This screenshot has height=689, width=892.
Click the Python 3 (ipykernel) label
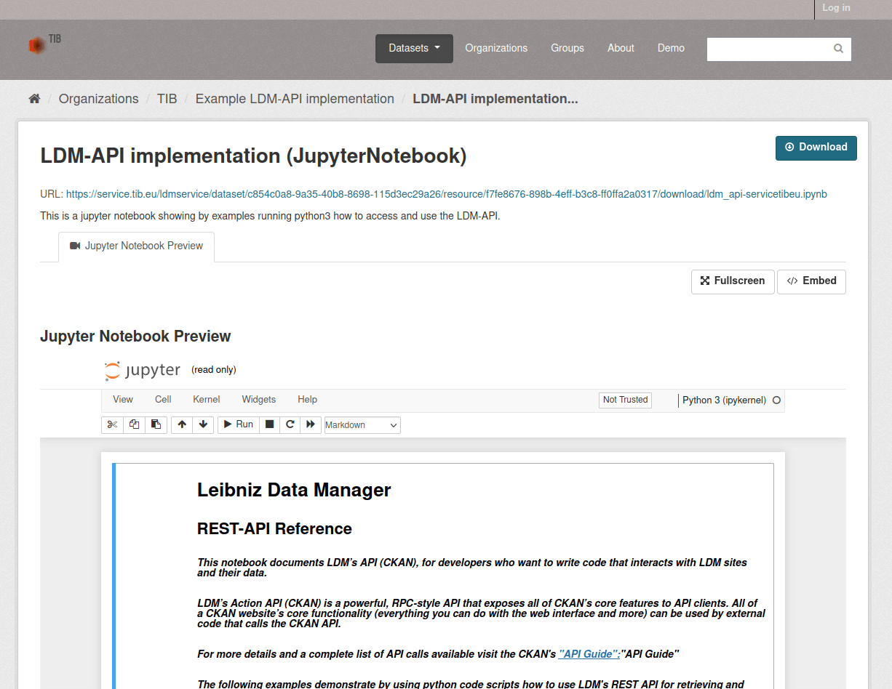pyautogui.click(x=724, y=400)
